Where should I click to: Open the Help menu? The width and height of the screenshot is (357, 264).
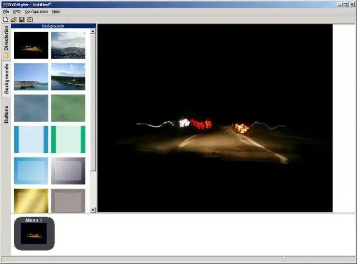point(56,11)
